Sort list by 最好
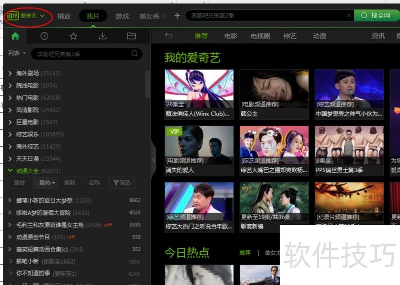 [x=19, y=183]
